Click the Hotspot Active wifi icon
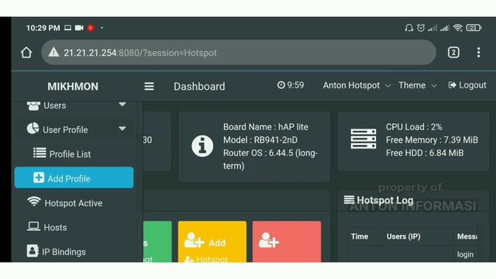The image size is (496, 279). point(34,201)
